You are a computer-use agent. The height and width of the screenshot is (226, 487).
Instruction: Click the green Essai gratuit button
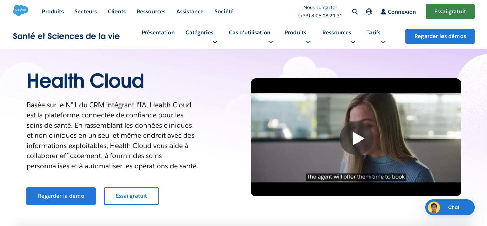click(x=450, y=12)
